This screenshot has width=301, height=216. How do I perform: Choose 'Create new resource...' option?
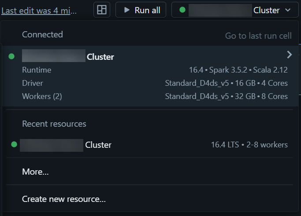click(64, 199)
